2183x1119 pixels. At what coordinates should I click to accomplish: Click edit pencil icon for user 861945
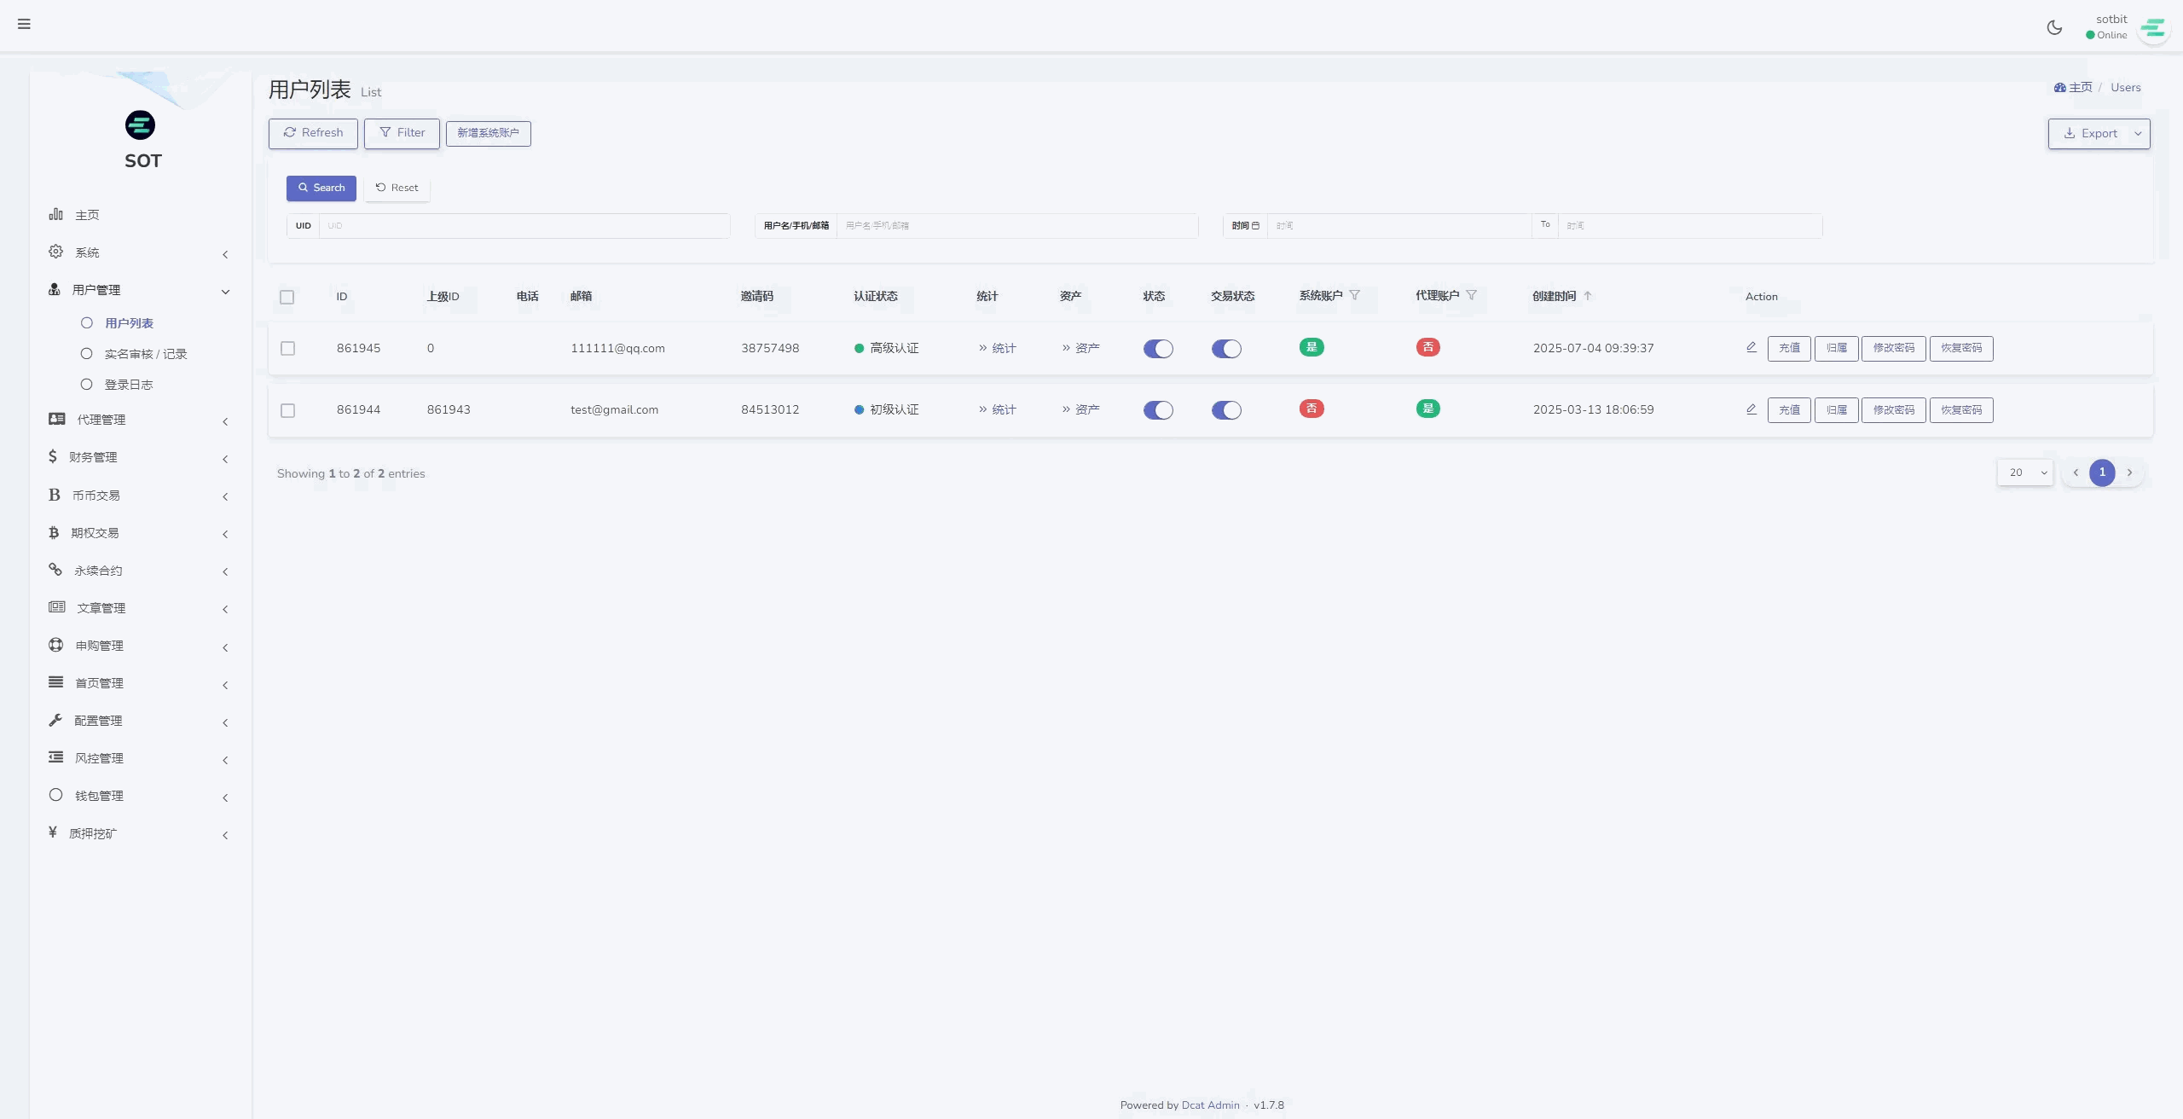pos(1751,347)
